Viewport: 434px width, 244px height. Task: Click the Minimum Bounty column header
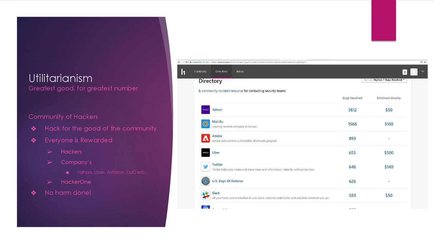point(389,98)
